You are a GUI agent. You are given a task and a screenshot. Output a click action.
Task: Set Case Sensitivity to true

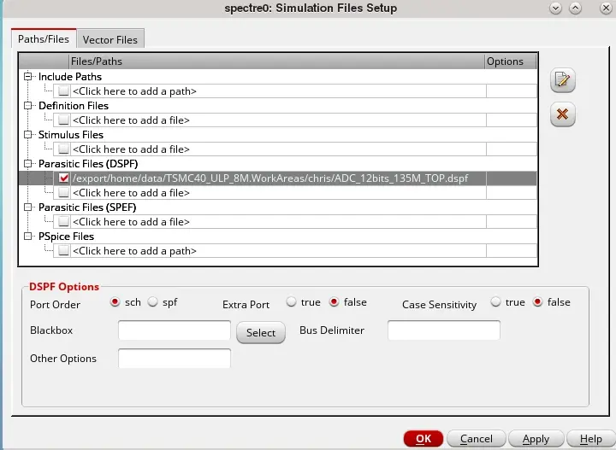click(495, 301)
